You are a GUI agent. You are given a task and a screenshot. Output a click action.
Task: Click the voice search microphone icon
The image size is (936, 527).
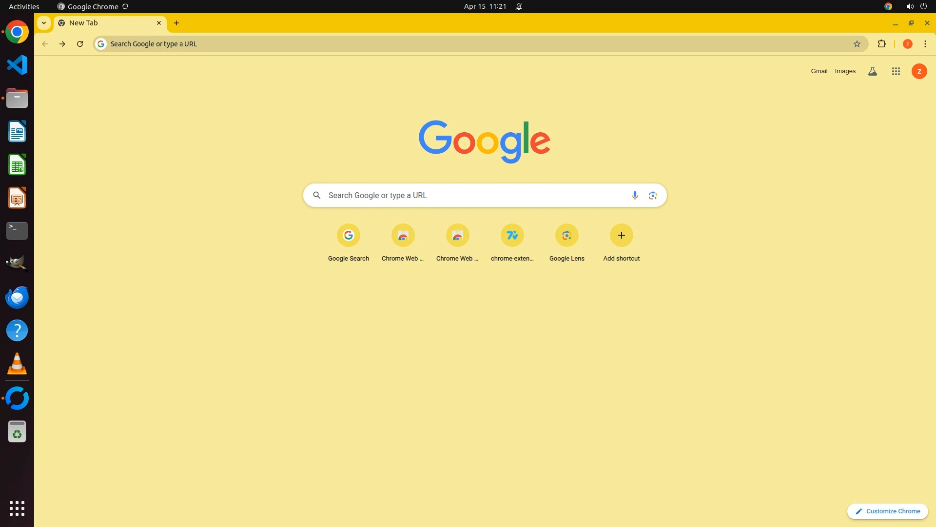point(635,196)
